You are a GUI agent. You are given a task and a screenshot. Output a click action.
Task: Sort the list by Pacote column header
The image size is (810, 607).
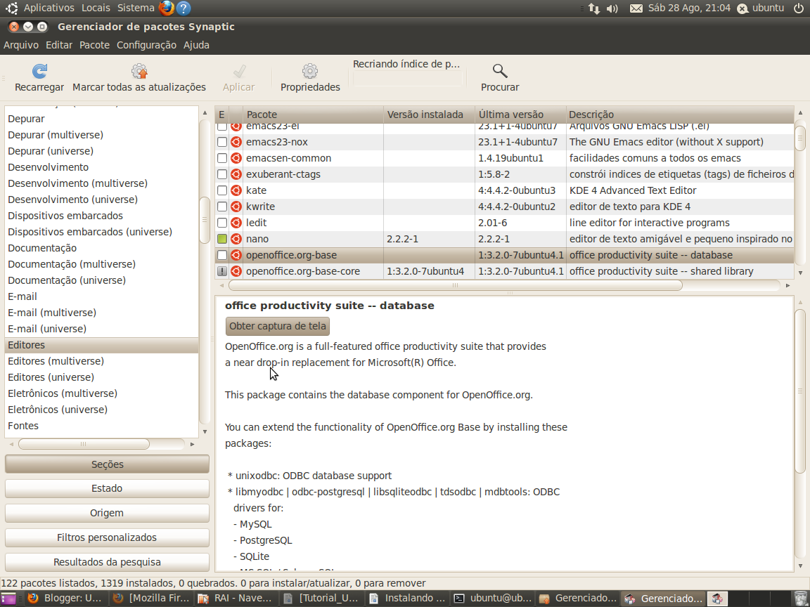tap(313, 115)
